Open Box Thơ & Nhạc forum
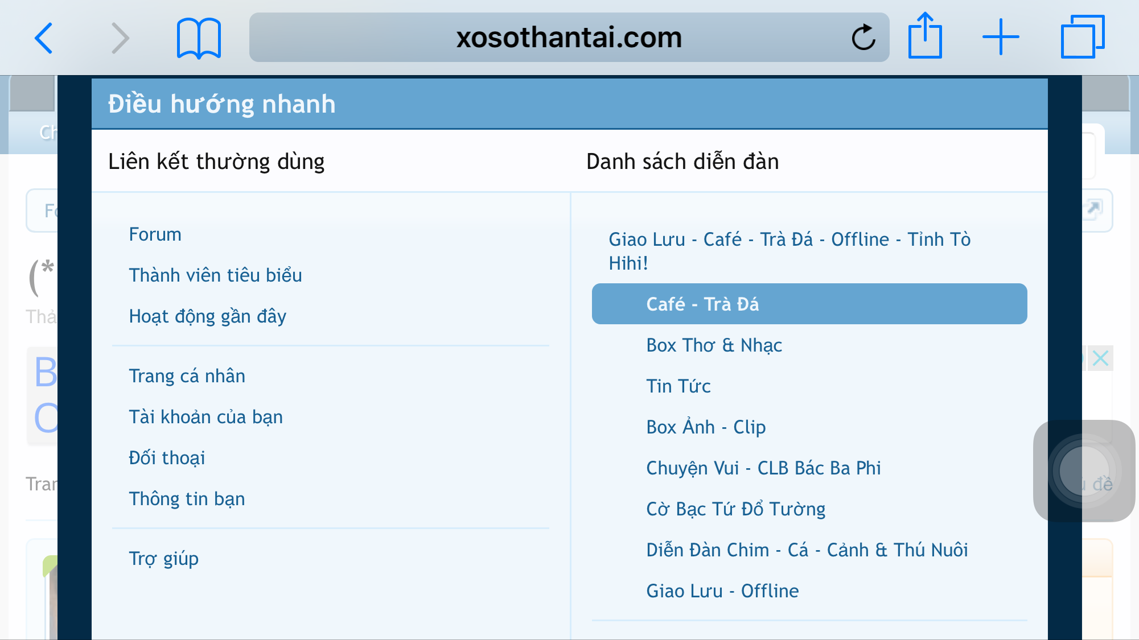The image size is (1139, 640). click(714, 345)
